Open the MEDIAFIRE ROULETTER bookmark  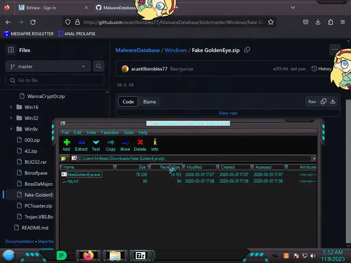tap(29, 34)
